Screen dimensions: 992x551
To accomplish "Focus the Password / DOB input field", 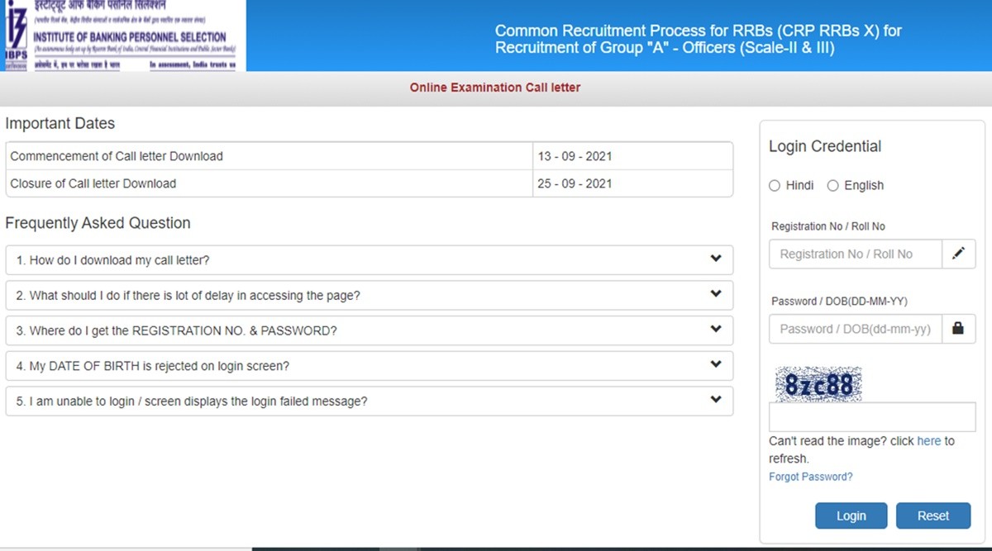I will 855,329.
